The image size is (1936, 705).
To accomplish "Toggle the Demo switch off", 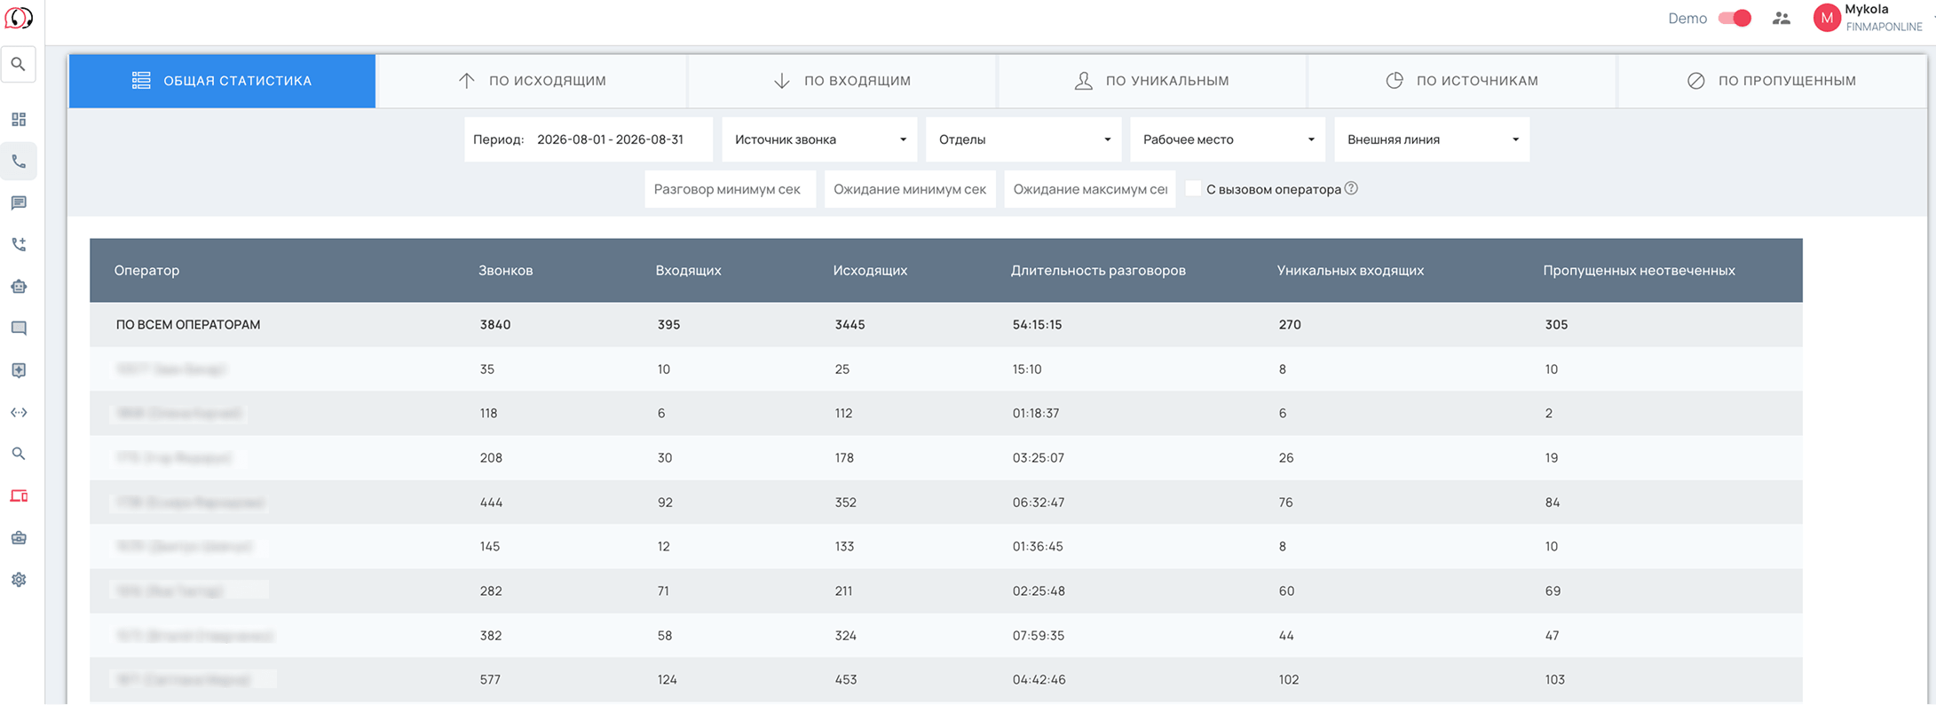I will click(1734, 18).
